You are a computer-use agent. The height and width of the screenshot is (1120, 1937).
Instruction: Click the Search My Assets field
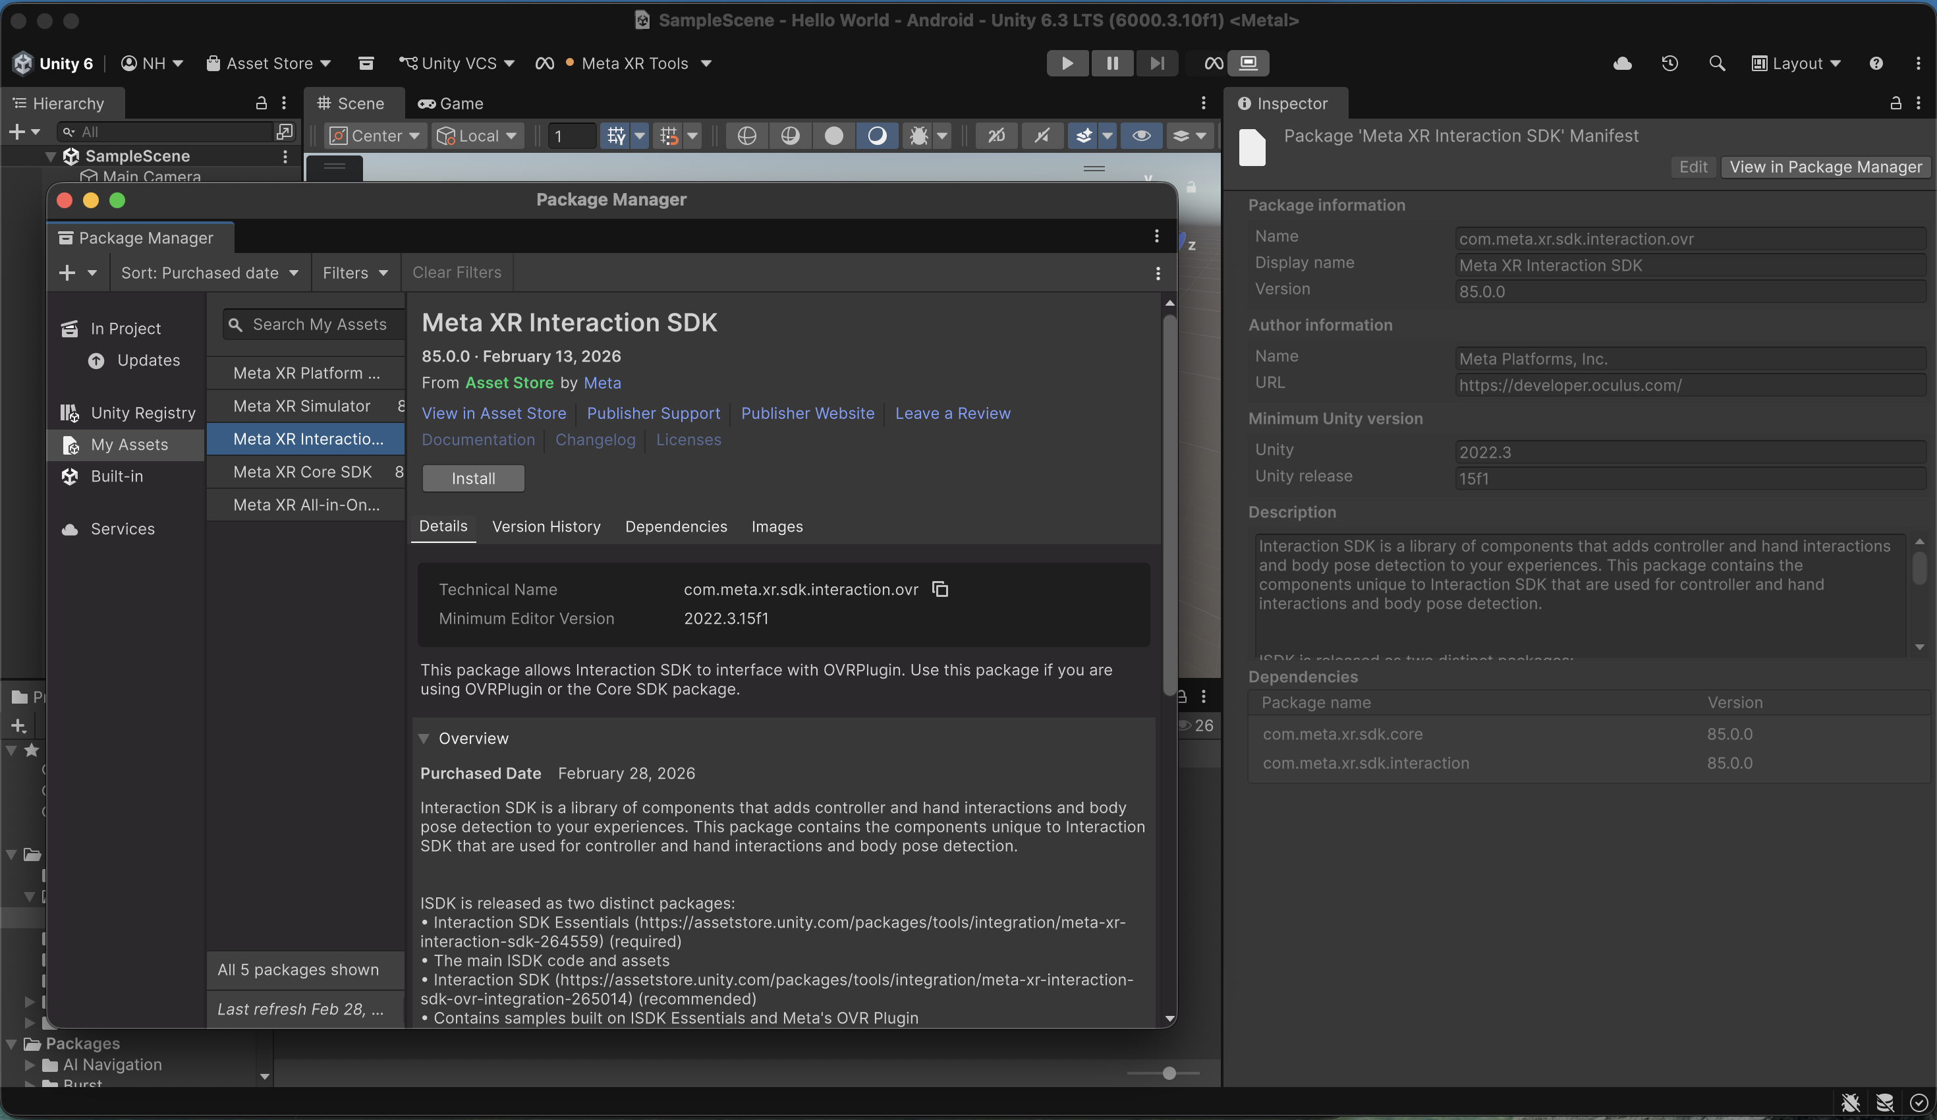click(319, 324)
